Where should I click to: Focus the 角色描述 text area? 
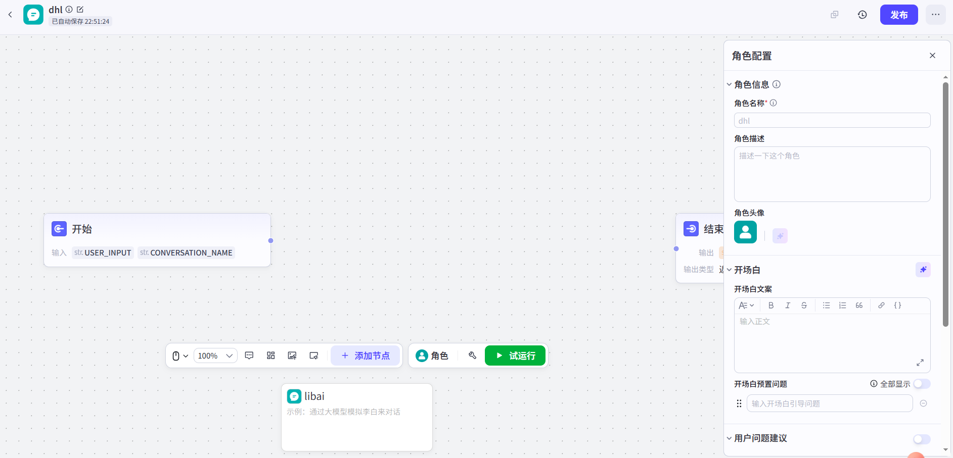(x=832, y=174)
